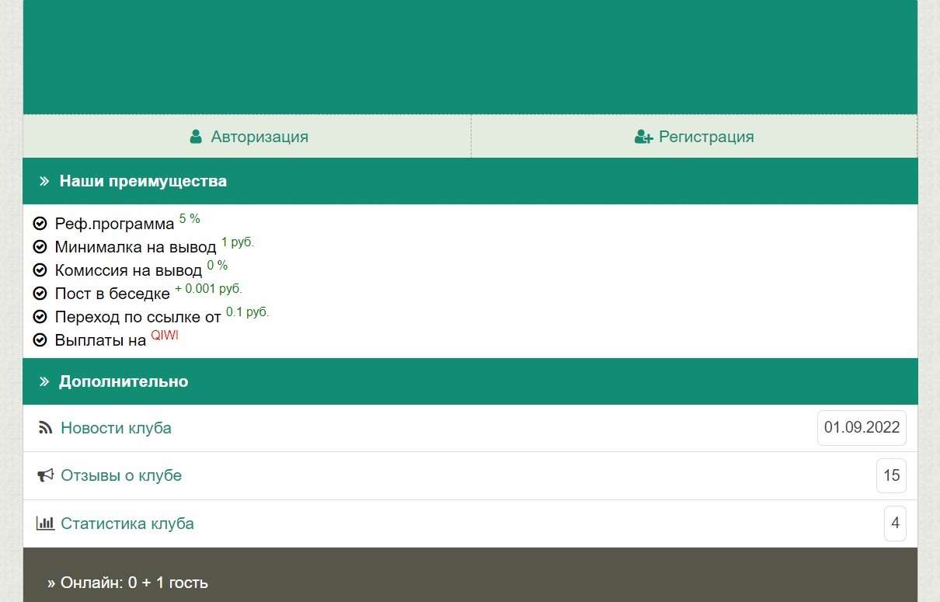View the Статистика клуба page
940x602 pixels.
127,524
